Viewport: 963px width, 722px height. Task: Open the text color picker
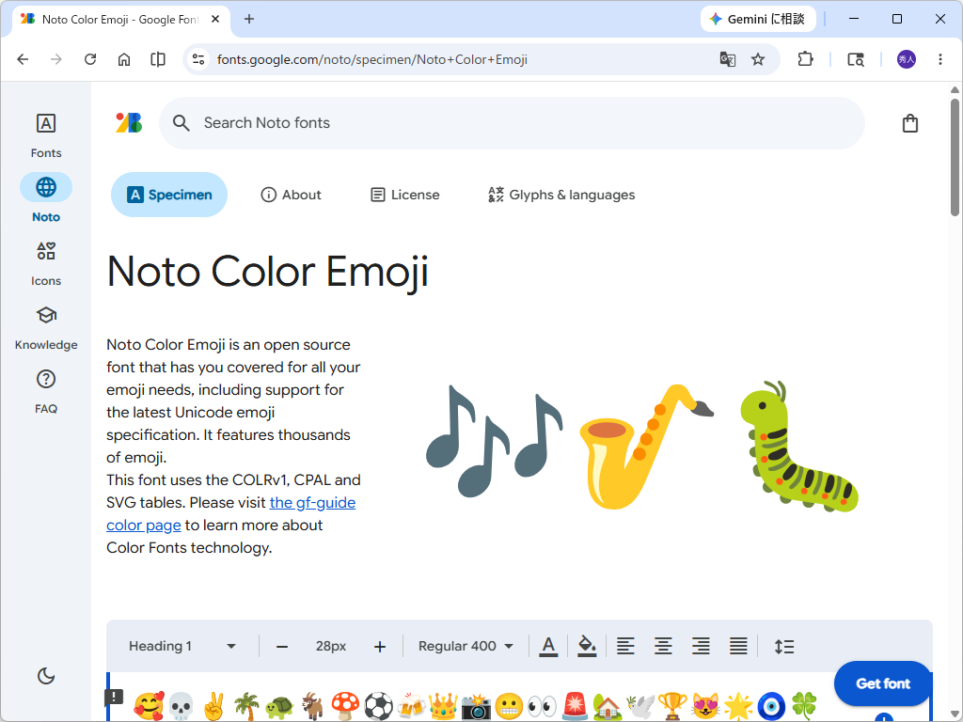click(548, 647)
